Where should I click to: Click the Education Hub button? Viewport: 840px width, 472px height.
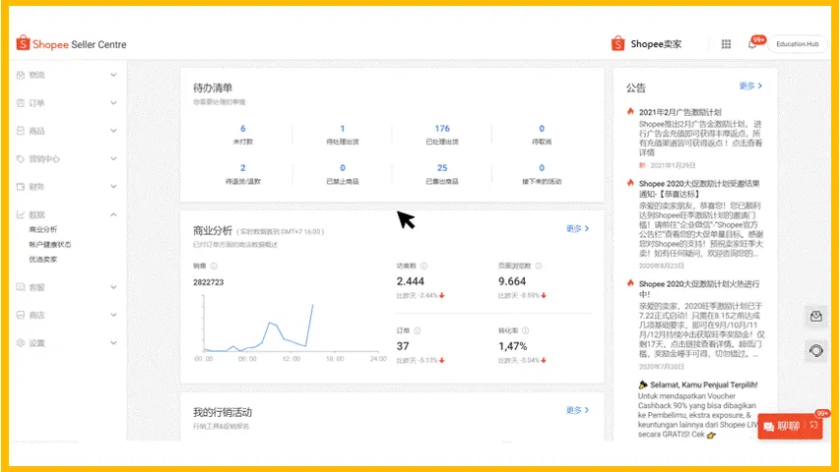797,44
